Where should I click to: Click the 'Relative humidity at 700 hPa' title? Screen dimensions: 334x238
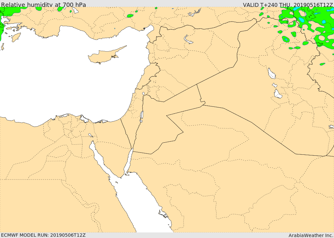click(43, 5)
